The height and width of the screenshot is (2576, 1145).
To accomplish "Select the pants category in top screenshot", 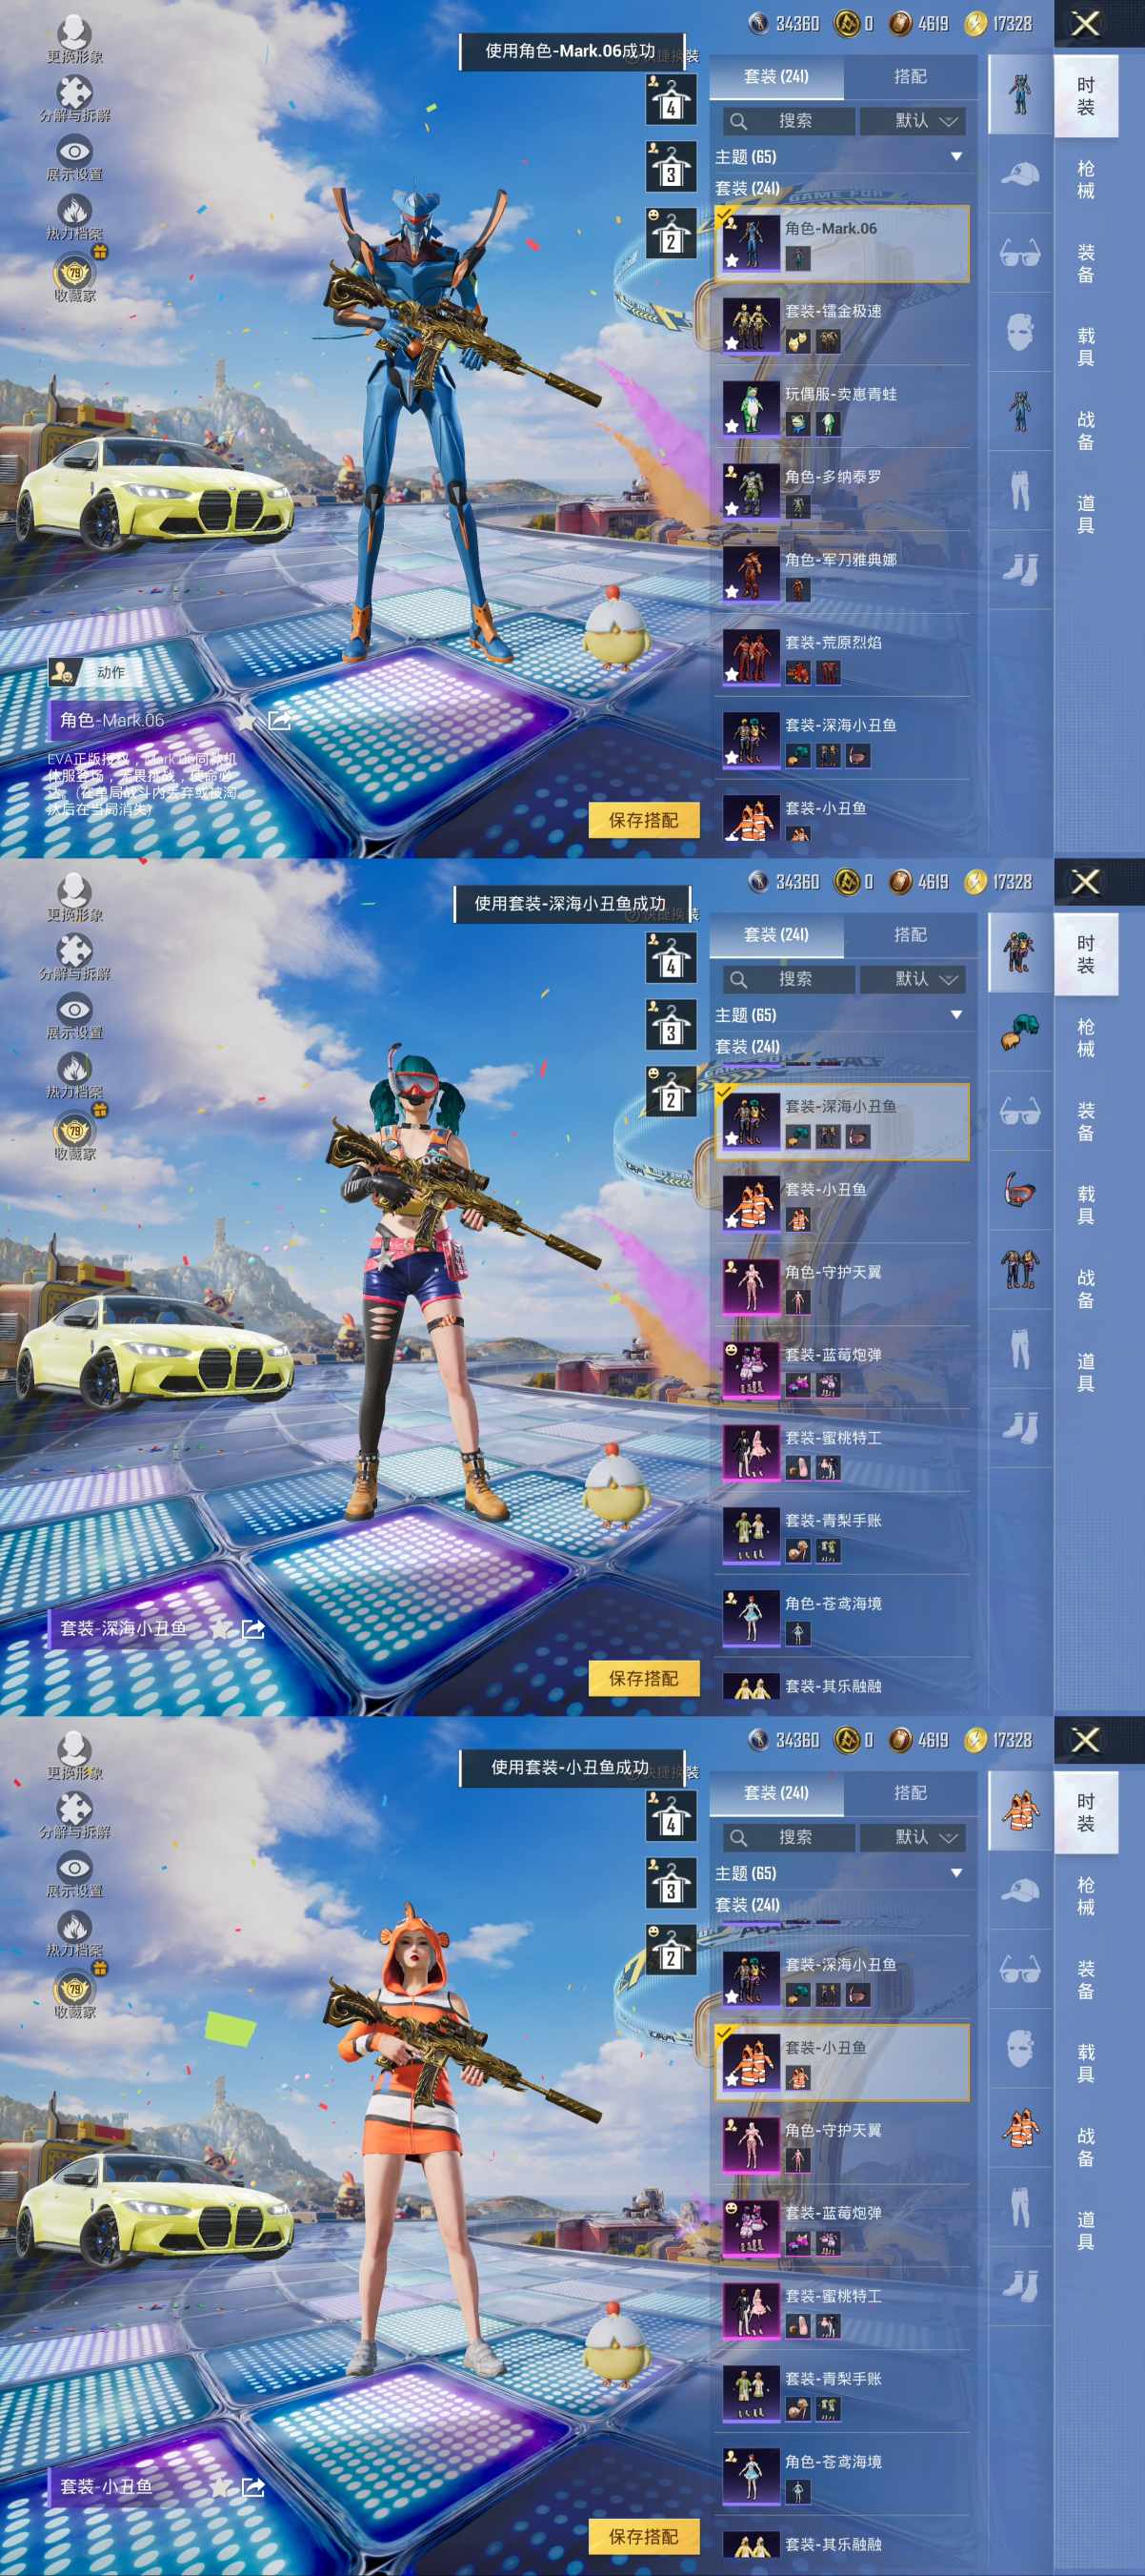I will [x=1020, y=491].
